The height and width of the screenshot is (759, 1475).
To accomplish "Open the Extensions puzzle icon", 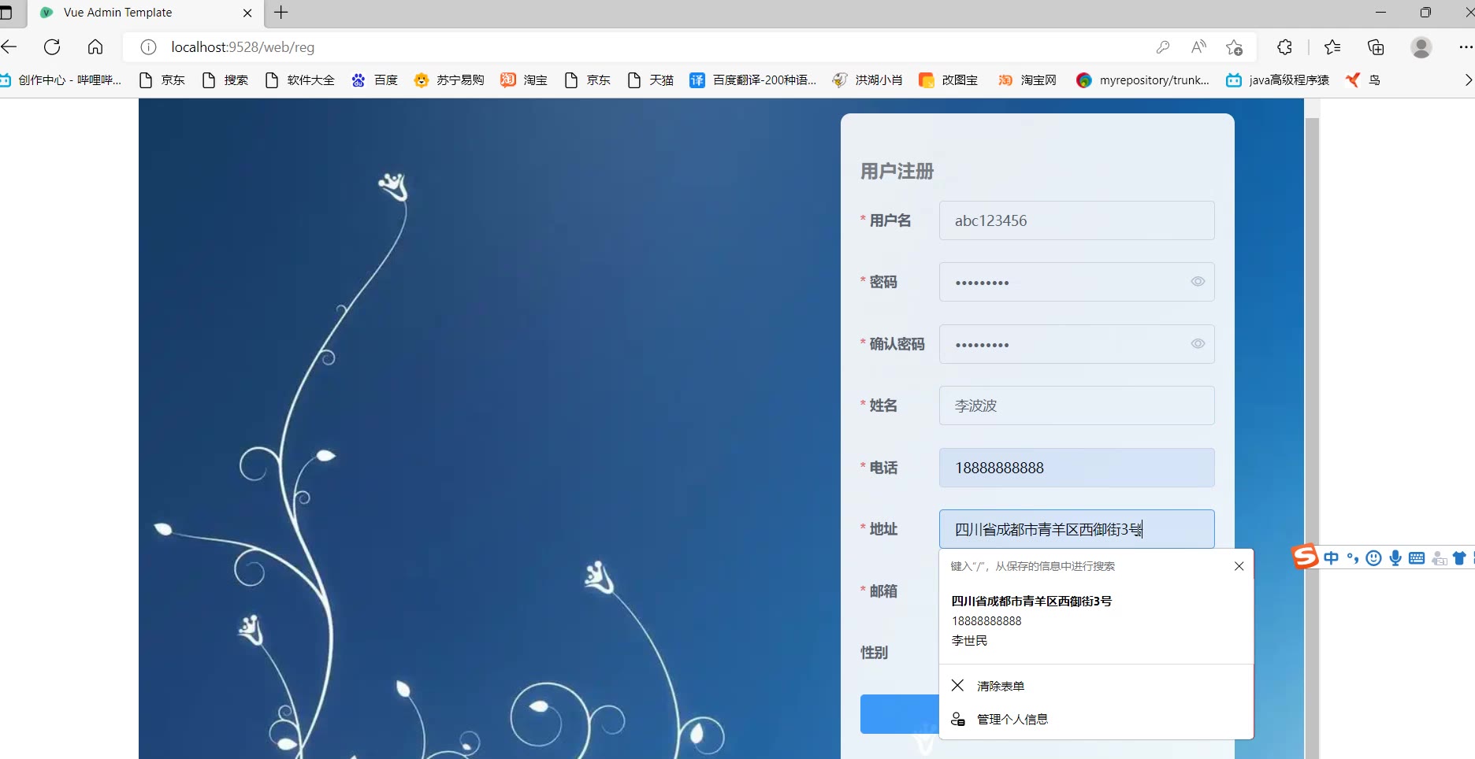I will pyautogui.click(x=1284, y=47).
